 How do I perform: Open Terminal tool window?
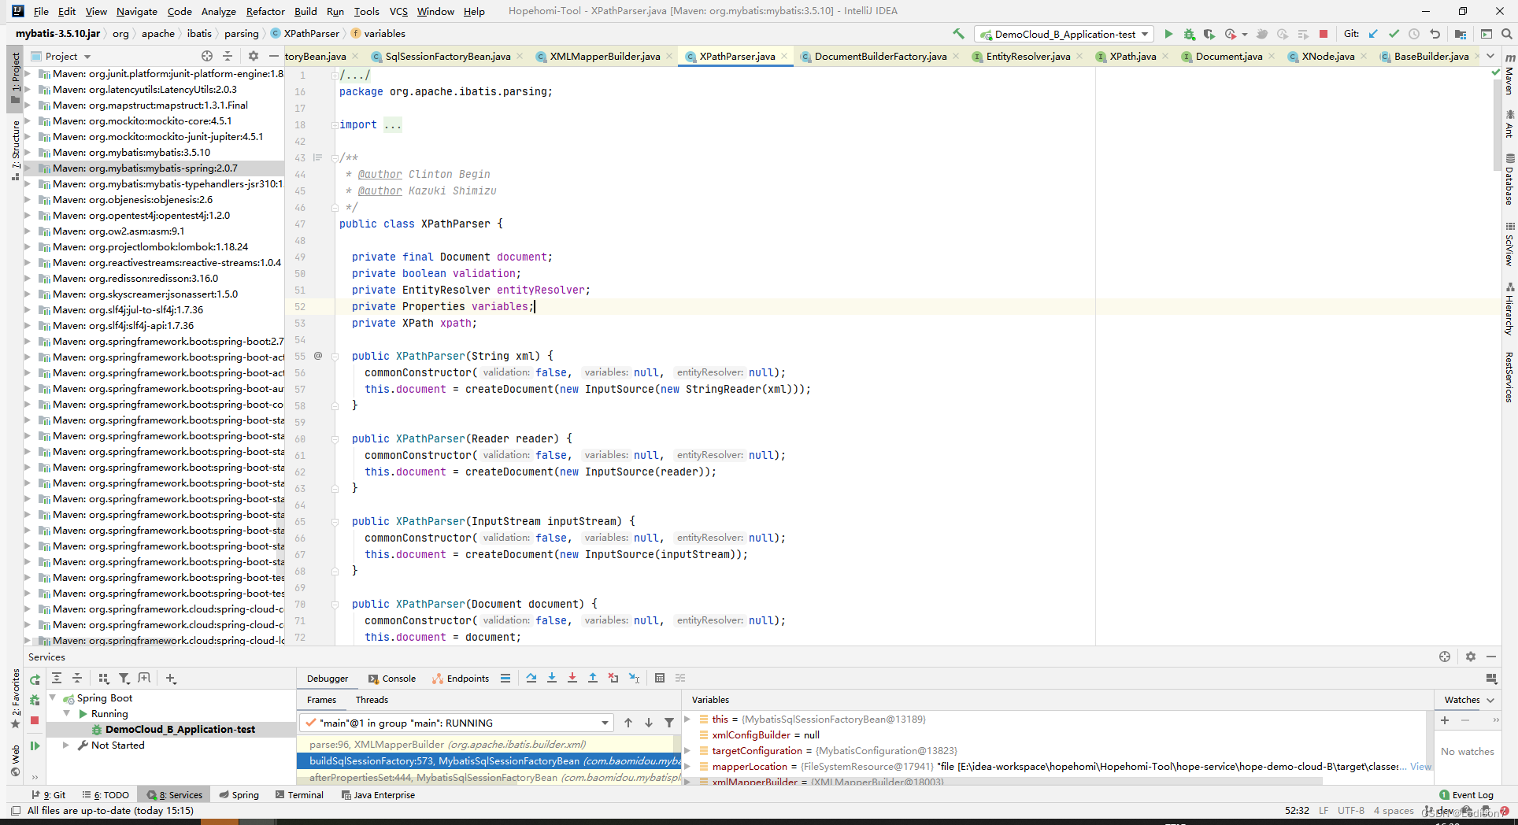(299, 795)
